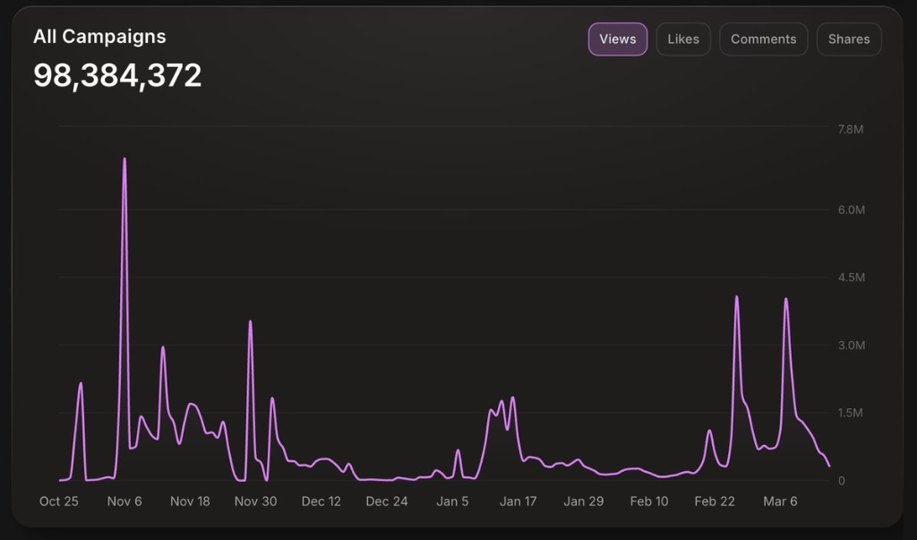Viewport: 917px width, 540px height.
Task: Click the chart peak just before Nov 30
Action: click(250, 322)
